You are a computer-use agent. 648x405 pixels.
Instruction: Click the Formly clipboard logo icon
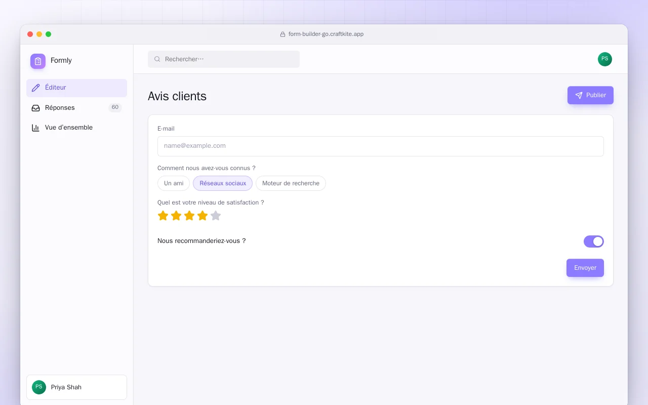pyautogui.click(x=38, y=61)
